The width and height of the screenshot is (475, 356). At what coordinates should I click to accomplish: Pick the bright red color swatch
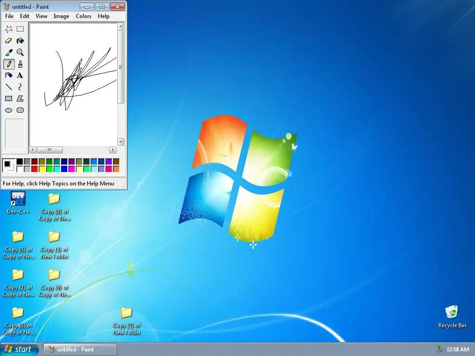34,169
